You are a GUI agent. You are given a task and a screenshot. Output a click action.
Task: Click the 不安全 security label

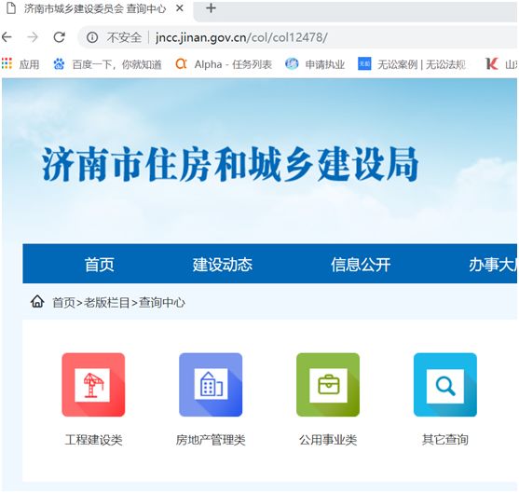click(x=124, y=37)
